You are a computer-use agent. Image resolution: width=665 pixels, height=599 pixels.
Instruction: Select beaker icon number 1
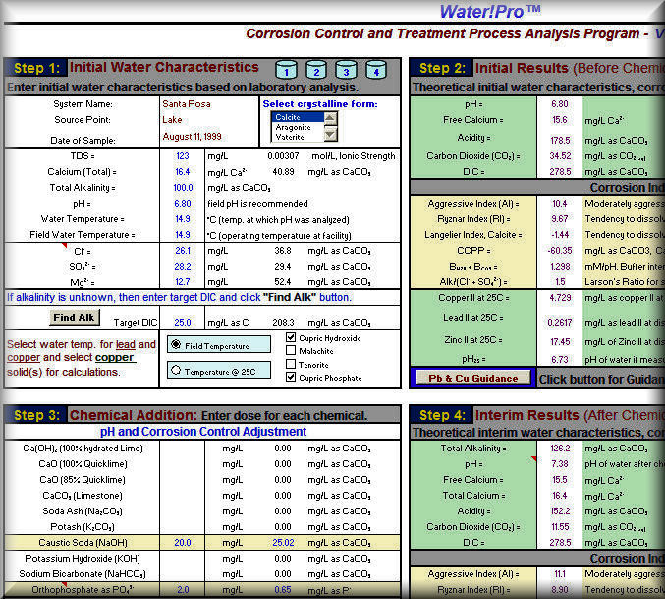(286, 70)
